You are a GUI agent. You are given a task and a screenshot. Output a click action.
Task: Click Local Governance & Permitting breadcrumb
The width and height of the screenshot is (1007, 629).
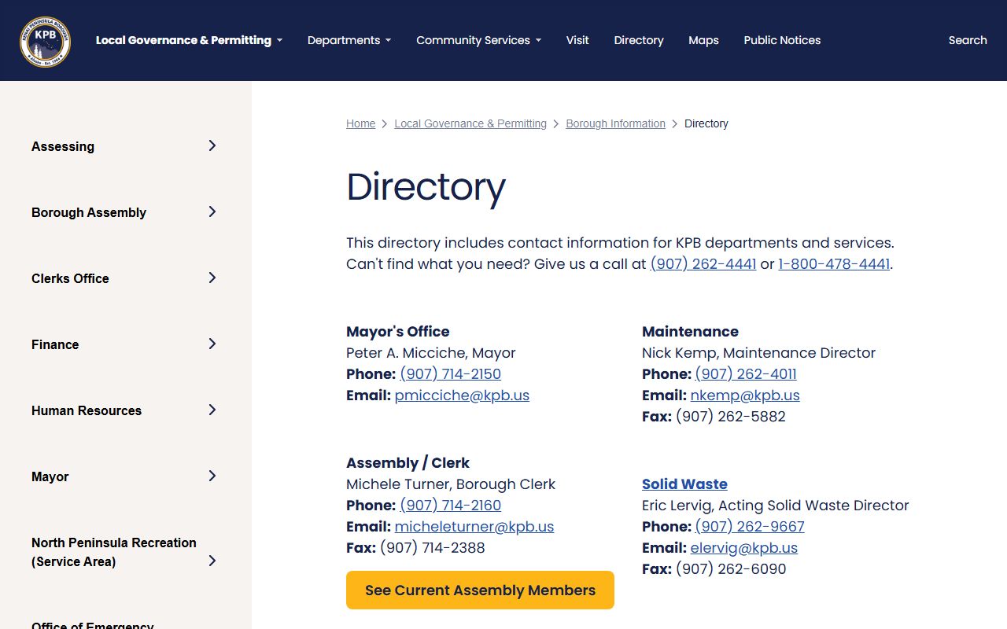(470, 123)
